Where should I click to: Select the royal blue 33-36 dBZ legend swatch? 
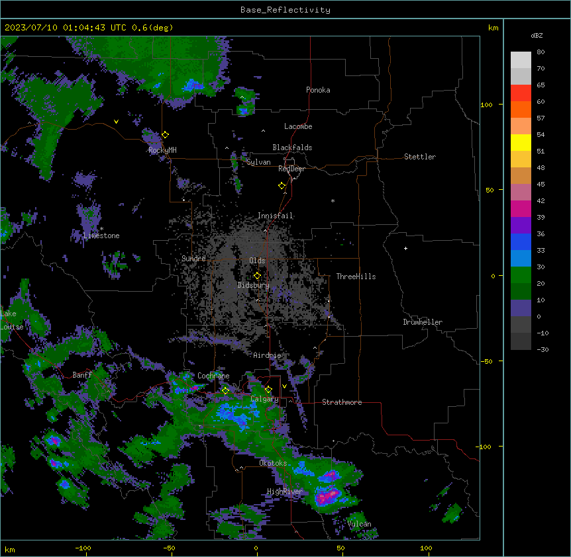[x=521, y=242]
